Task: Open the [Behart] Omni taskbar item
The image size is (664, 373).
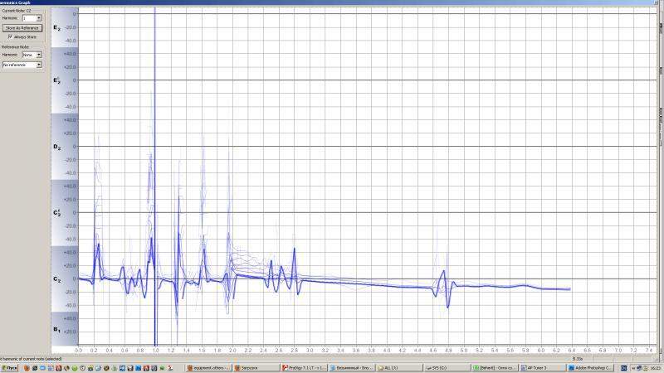Action: point(493,367)
